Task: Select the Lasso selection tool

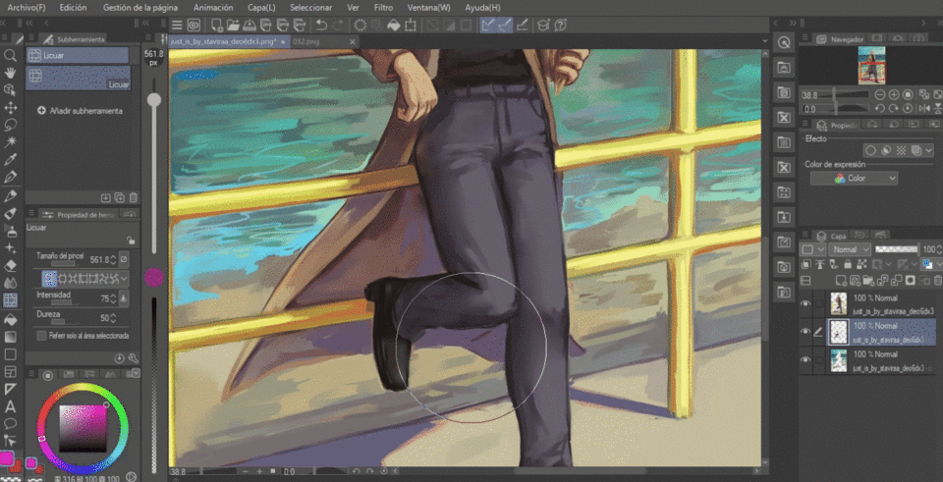Action: click(x=10, y=125)
